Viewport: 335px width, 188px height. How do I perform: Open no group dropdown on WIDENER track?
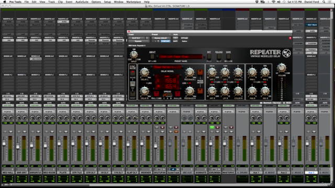146,111
